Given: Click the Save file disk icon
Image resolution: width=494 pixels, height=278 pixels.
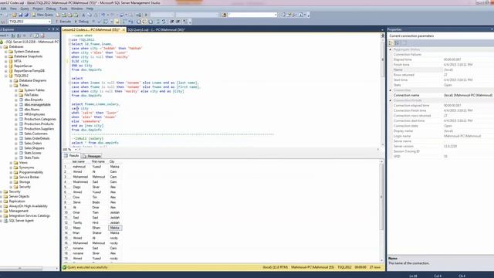Looking at the screenshot, I should click(x=21, y=15).
